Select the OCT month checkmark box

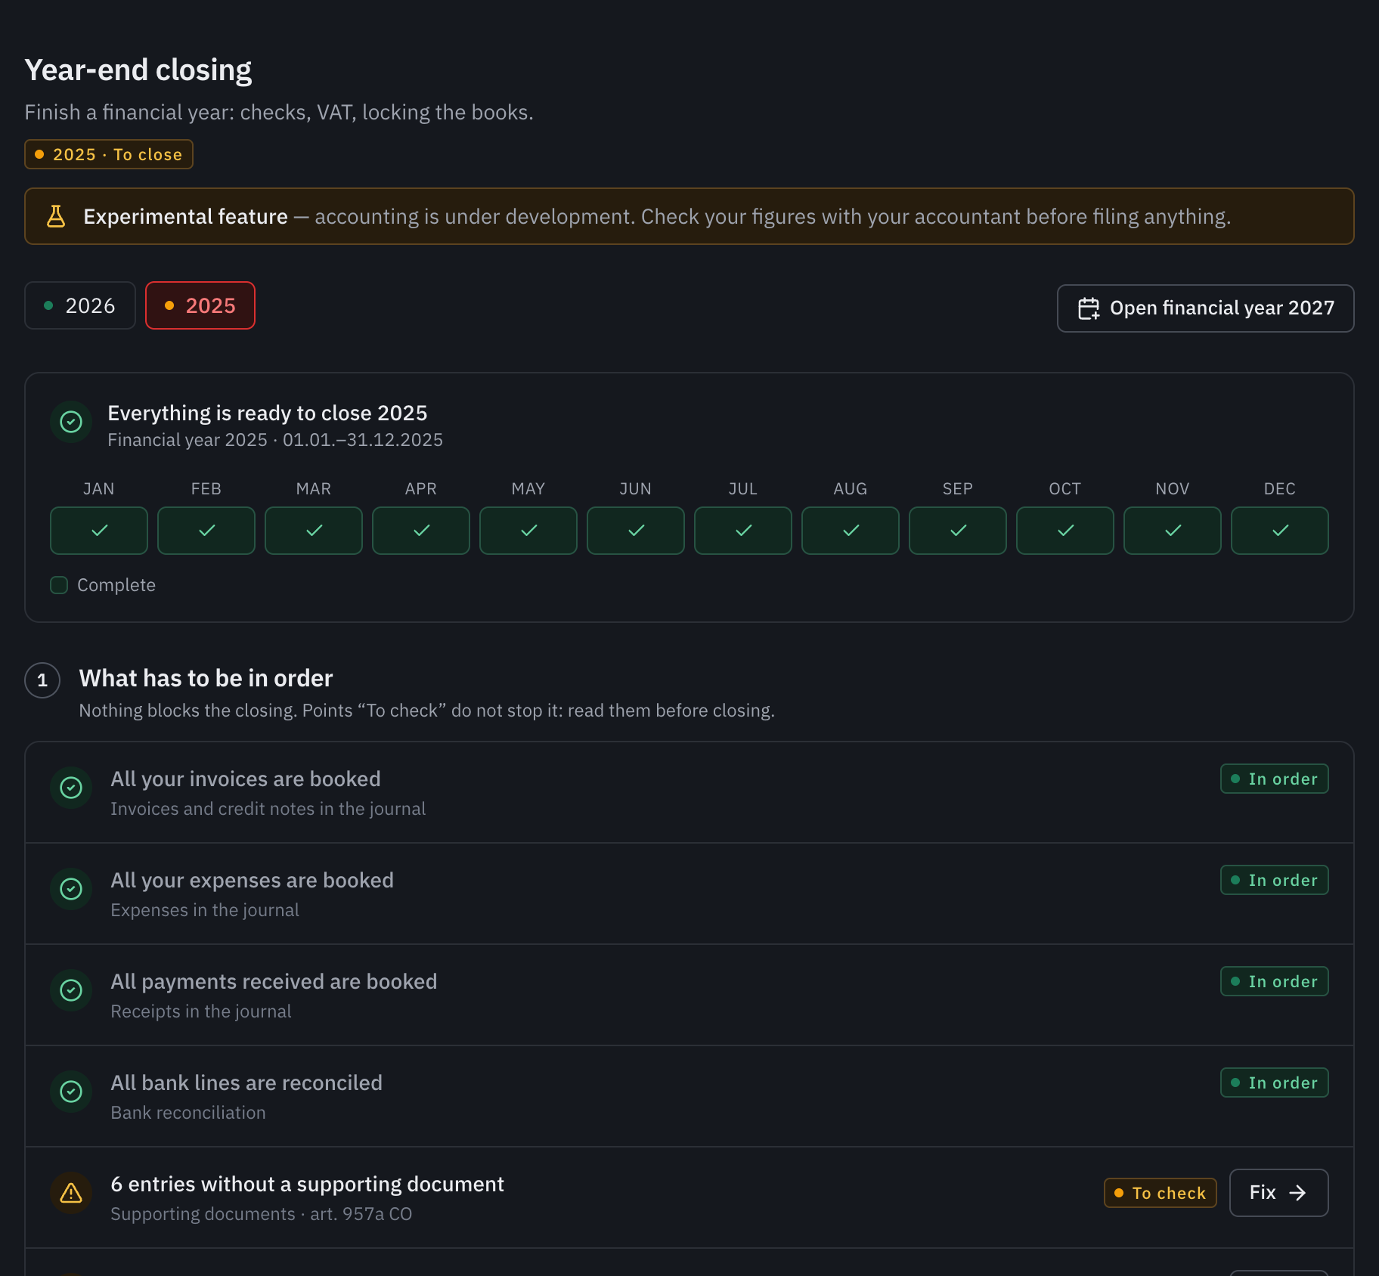point(1065,531)
